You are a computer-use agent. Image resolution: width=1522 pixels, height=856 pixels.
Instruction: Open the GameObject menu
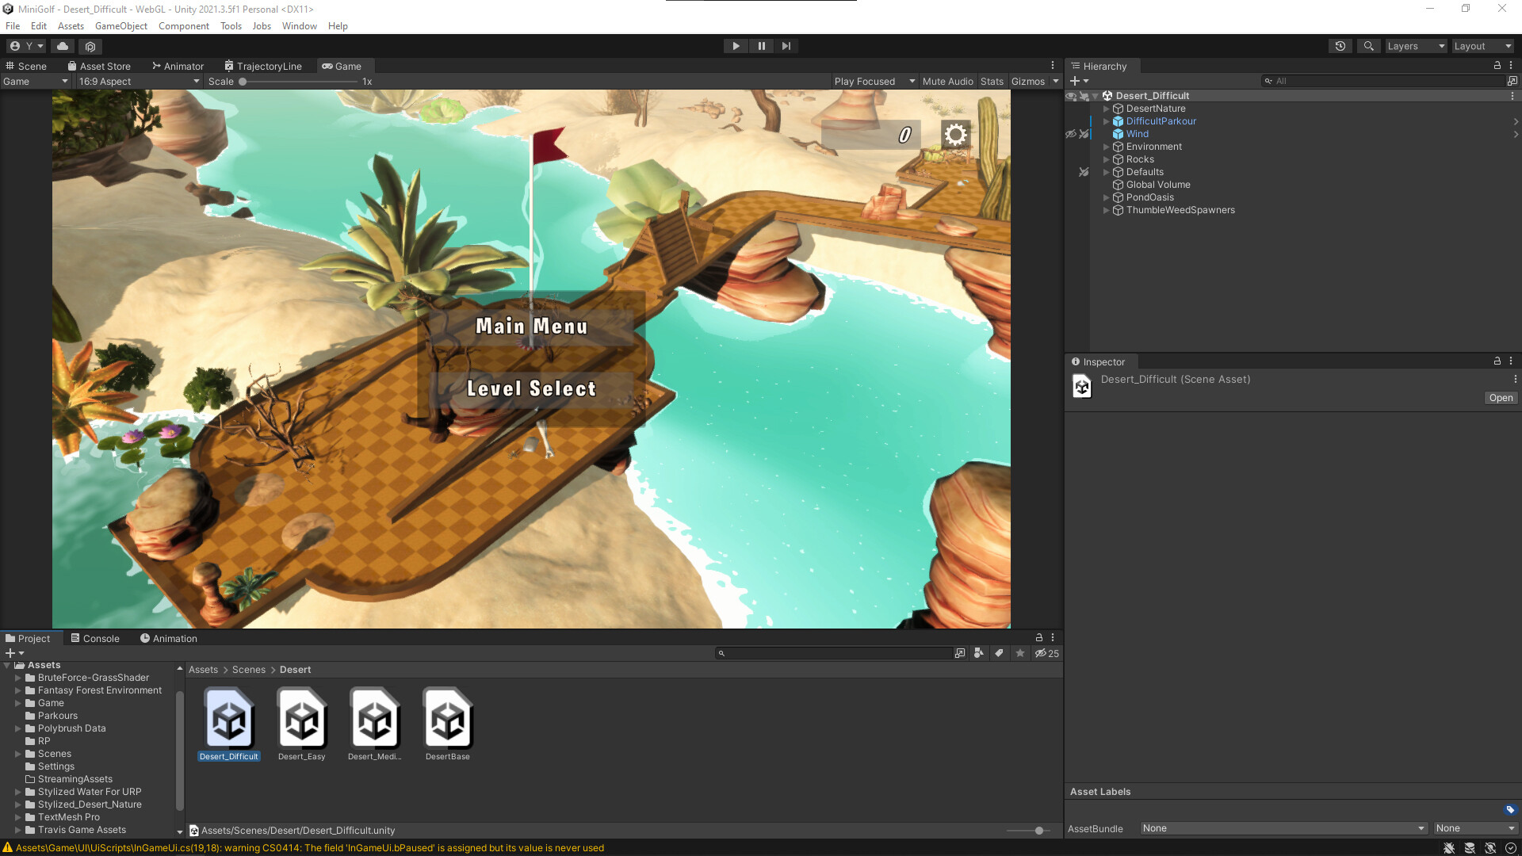[x=120, y=26]
